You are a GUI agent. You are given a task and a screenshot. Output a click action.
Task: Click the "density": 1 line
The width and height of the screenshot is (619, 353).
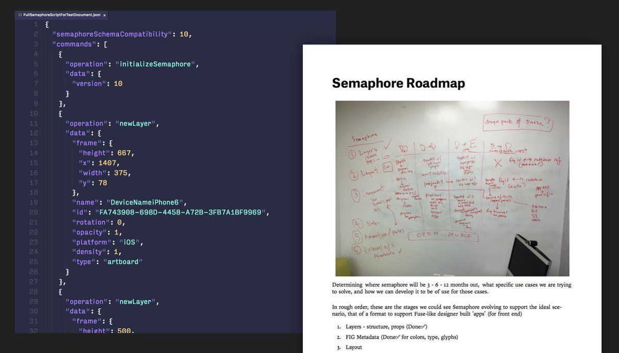[96, 252]
